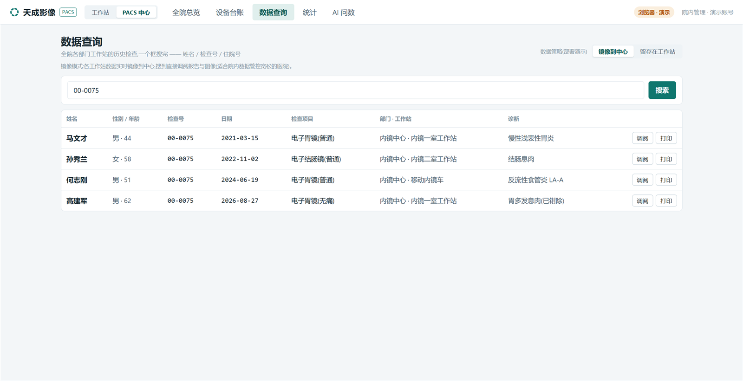This screenshot has height=381, width=743.
Task: Click the 诊断 column header
Action: tap(513, 119)
